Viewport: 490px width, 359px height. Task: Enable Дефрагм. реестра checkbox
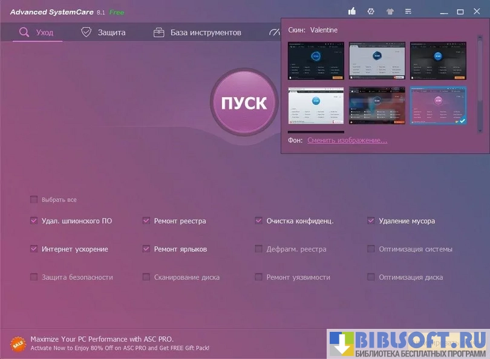tap(259, 249)
